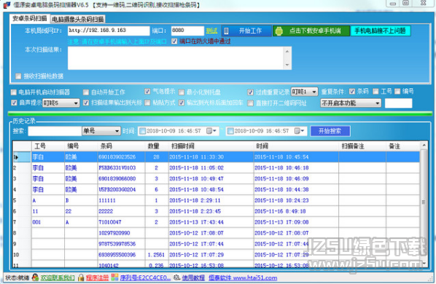Open the 欢迎联系我们 link
The width and height of the screenshot is (436, 284).
tap(58, 277)
